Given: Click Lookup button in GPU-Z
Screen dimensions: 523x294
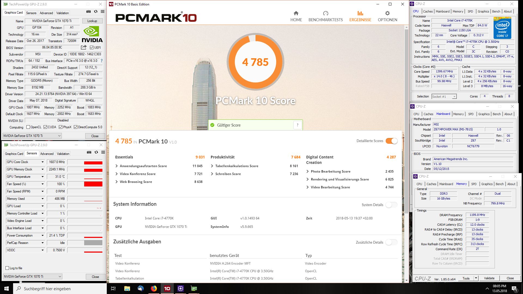Looking at the screenshot, I should click(x=92, y=21).
